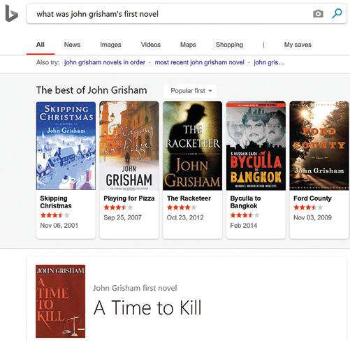Click the 'A Time to Kill' answer title
Viewport: 350px width, 341px height.
pyautogui.click(x=147, y=307)
